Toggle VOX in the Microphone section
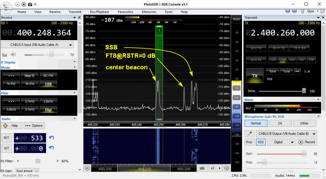 tap(260, 142)
